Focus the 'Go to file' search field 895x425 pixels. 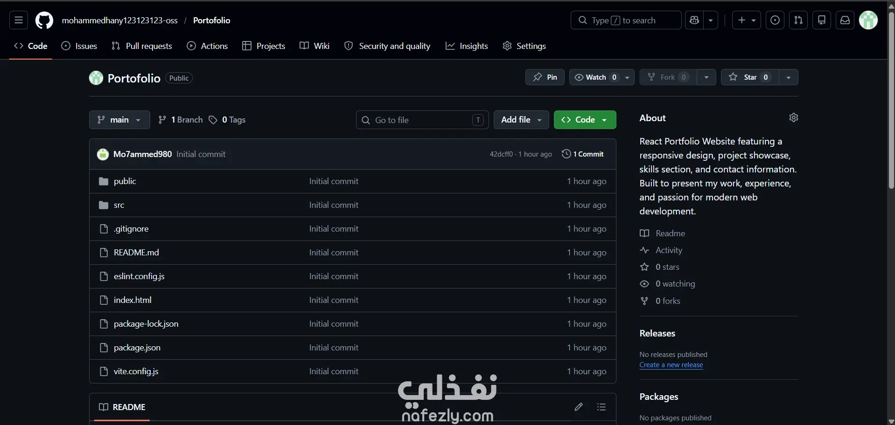coord(422,120)
